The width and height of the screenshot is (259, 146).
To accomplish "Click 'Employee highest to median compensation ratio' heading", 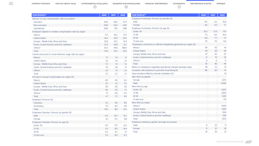I will [59, 32].
